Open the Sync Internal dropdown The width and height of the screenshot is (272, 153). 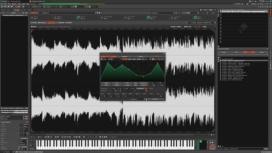41,7
